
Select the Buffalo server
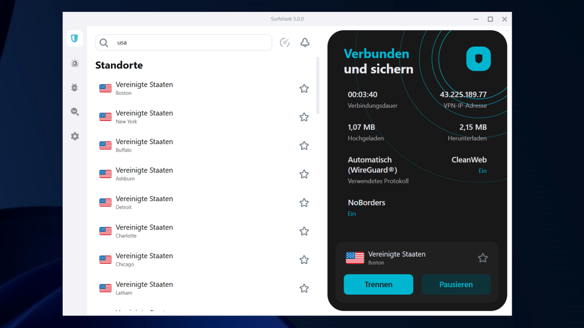[x=204, y=146]
